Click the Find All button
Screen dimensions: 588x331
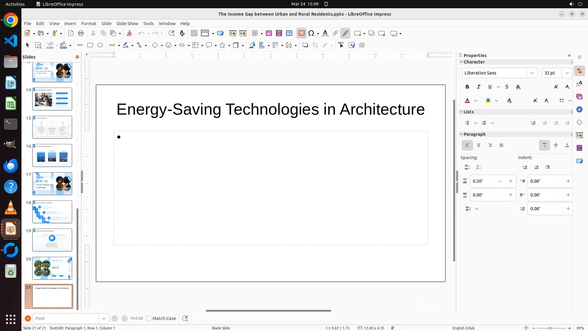[136, 318]
